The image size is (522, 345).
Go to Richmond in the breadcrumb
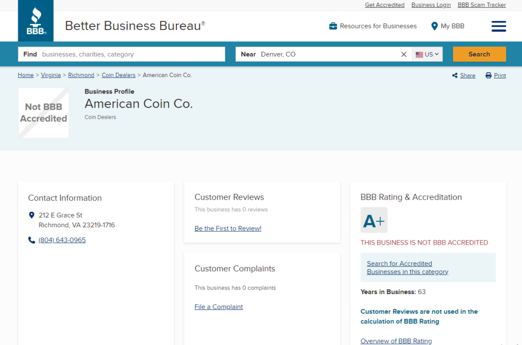click(x=81, y=75)
